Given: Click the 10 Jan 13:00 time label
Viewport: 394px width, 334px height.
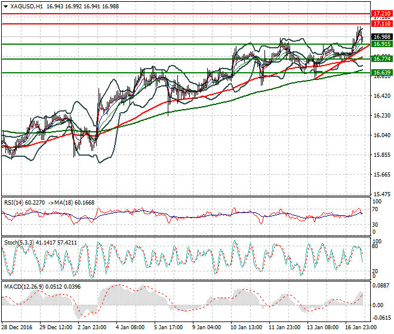Looking at the screenshot, I should click(x=246, y=327).
